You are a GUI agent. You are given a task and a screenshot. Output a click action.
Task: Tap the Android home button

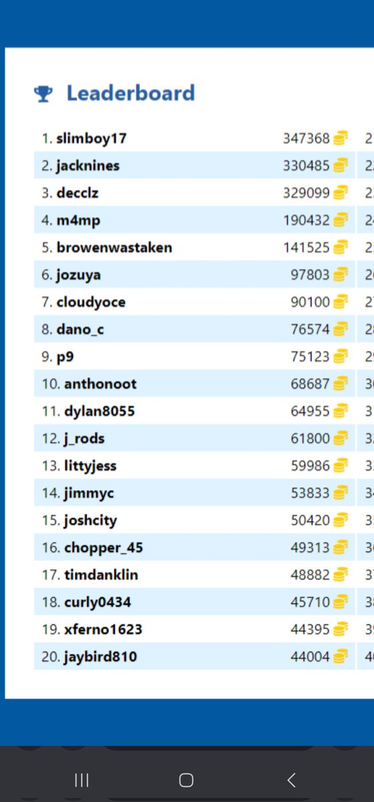(x=186, y=780)
